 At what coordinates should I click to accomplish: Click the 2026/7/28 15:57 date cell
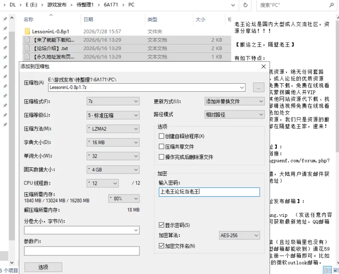(x=102, y=31)
